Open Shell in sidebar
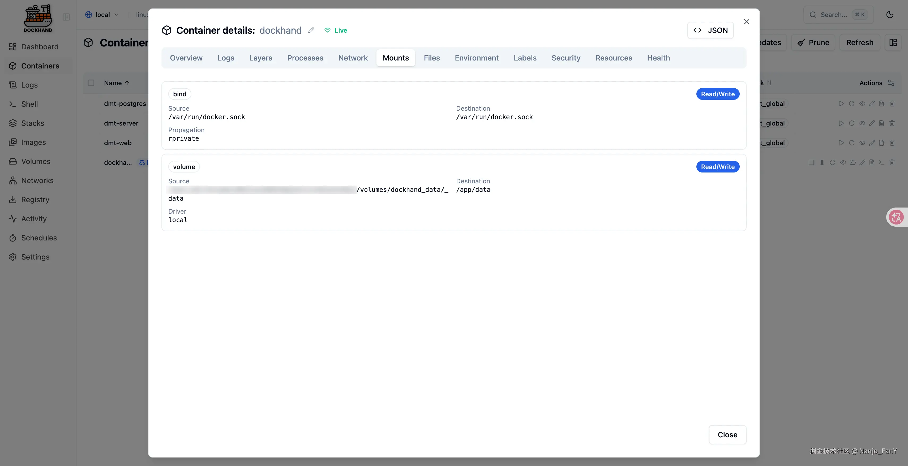The image size is (908, 466). tap(38, 104)
